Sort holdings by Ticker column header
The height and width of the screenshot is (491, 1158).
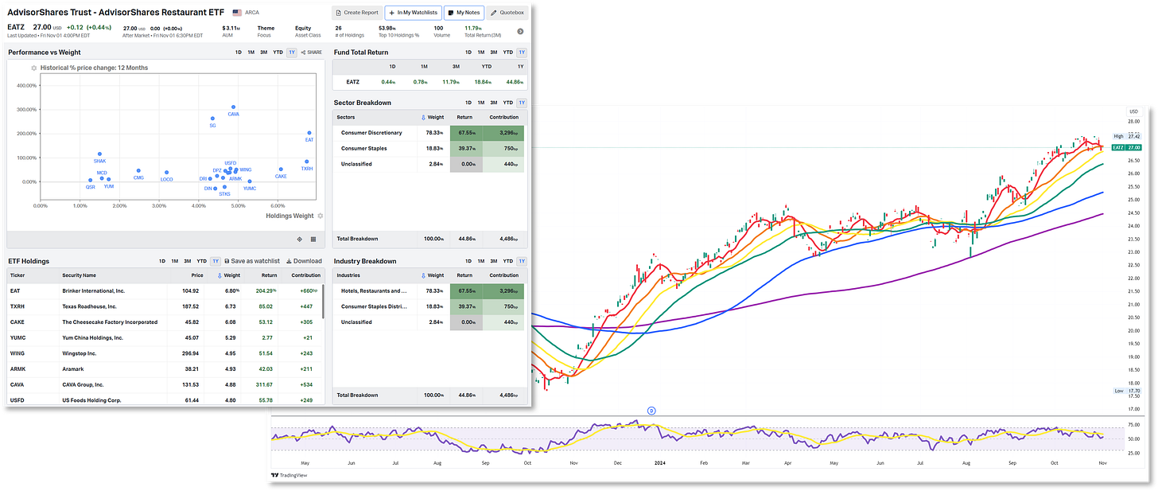[17, 275]
